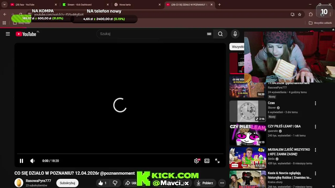Viewport: 335px width, 188px height.
Task: Open the RasowaPyra777 channel name link
Action: pyautogui.click(x=38, y=181)
